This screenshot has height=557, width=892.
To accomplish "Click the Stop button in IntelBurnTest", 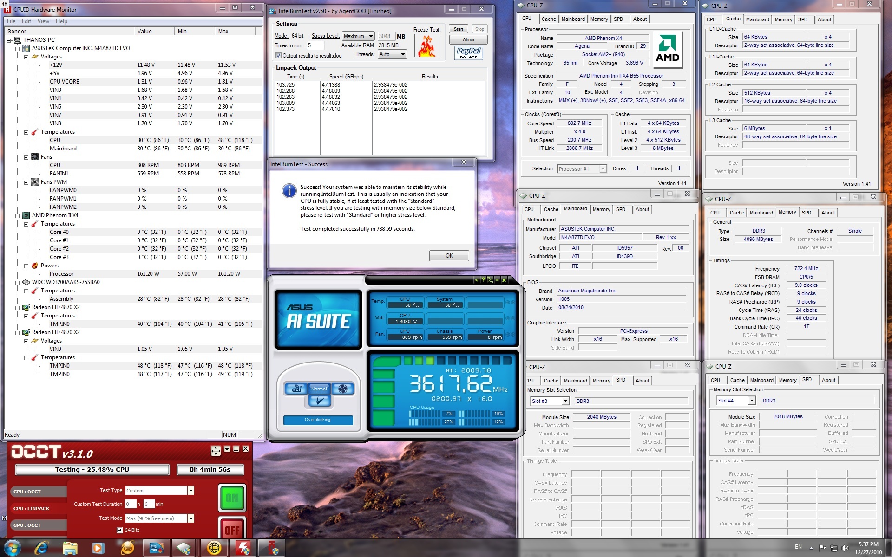I will click(x=479, y=29).
